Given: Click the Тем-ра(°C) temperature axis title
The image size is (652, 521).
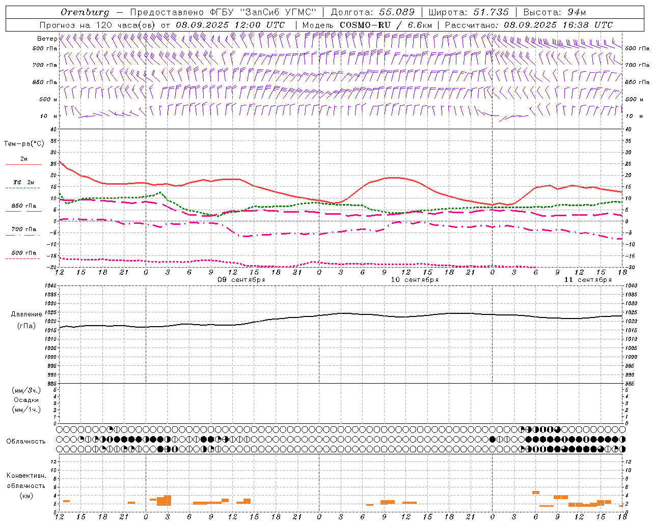Looking at the screenshot, I should [x=24, y=144].
